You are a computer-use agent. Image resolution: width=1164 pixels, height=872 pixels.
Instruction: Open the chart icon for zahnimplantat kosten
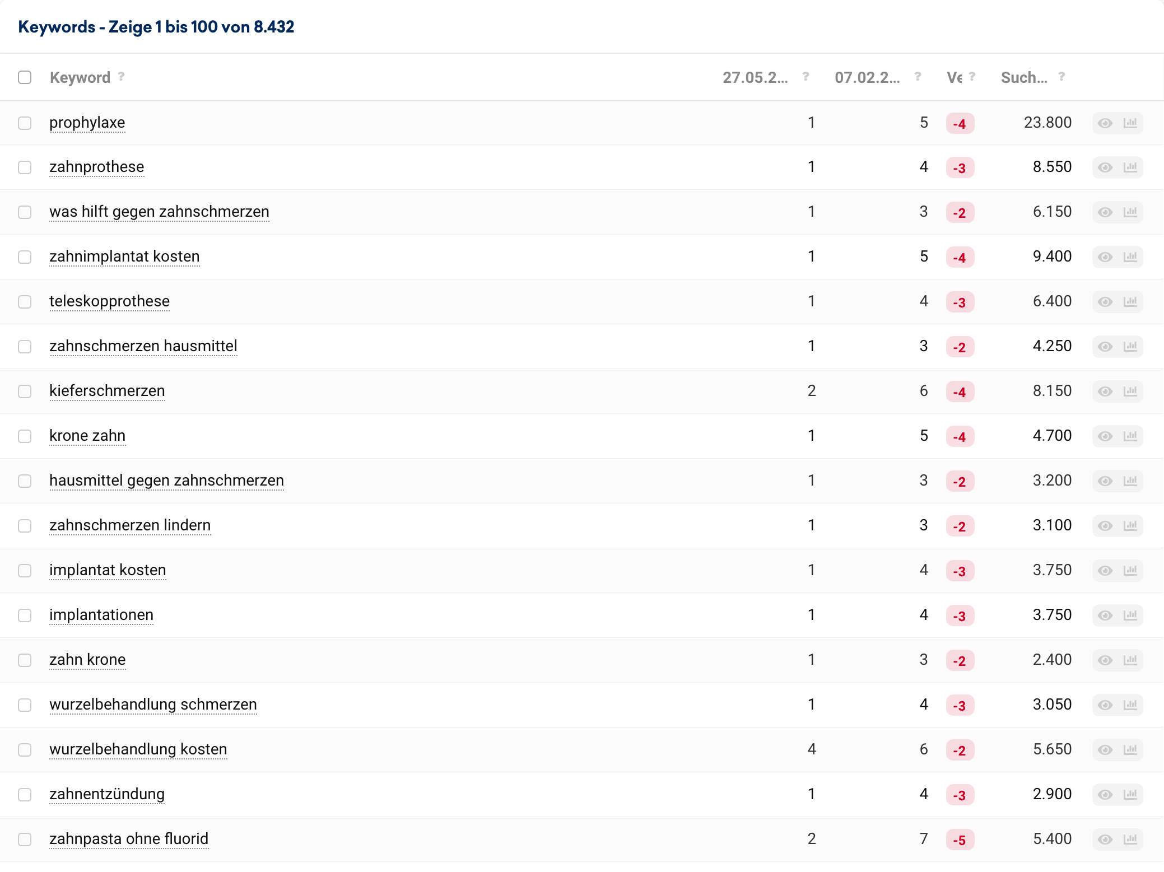tap(1130, 257)
